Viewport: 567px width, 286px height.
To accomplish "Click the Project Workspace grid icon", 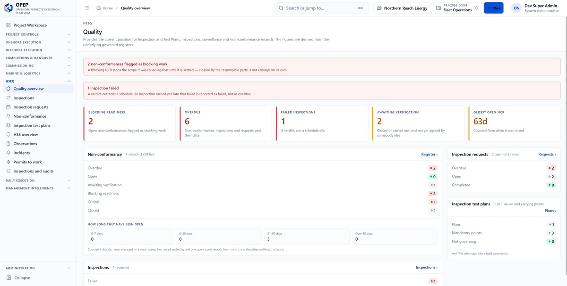I will pos(9,25).
